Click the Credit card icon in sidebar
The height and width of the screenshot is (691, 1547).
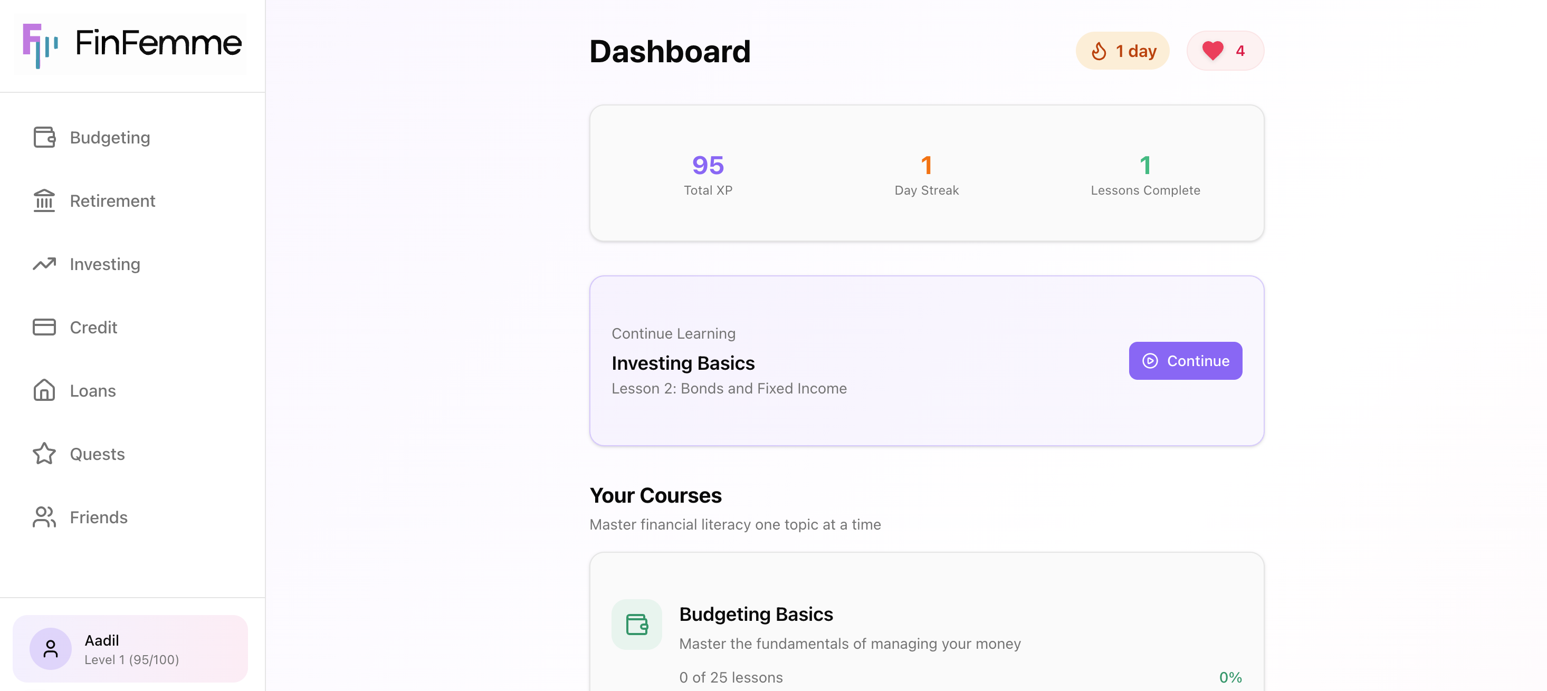(x=44, y=327)
